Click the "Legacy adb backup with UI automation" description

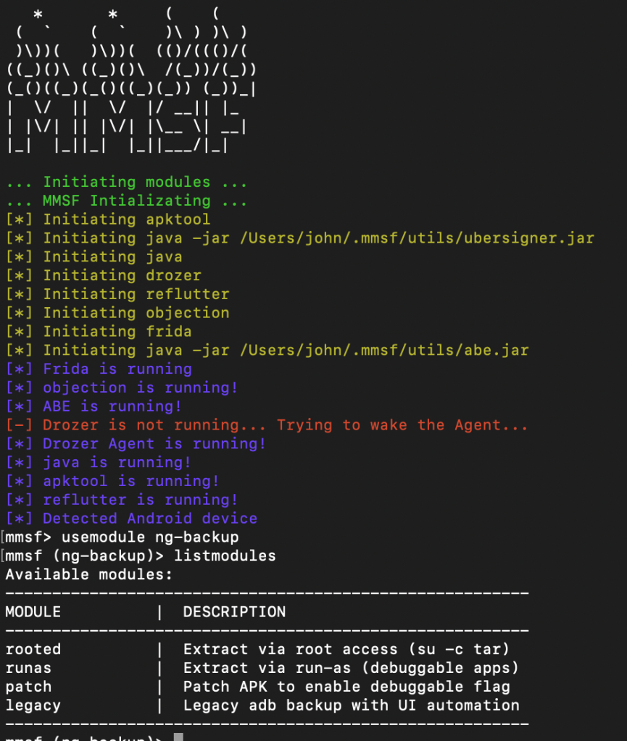pyautogui.click(x=351, y=705)
